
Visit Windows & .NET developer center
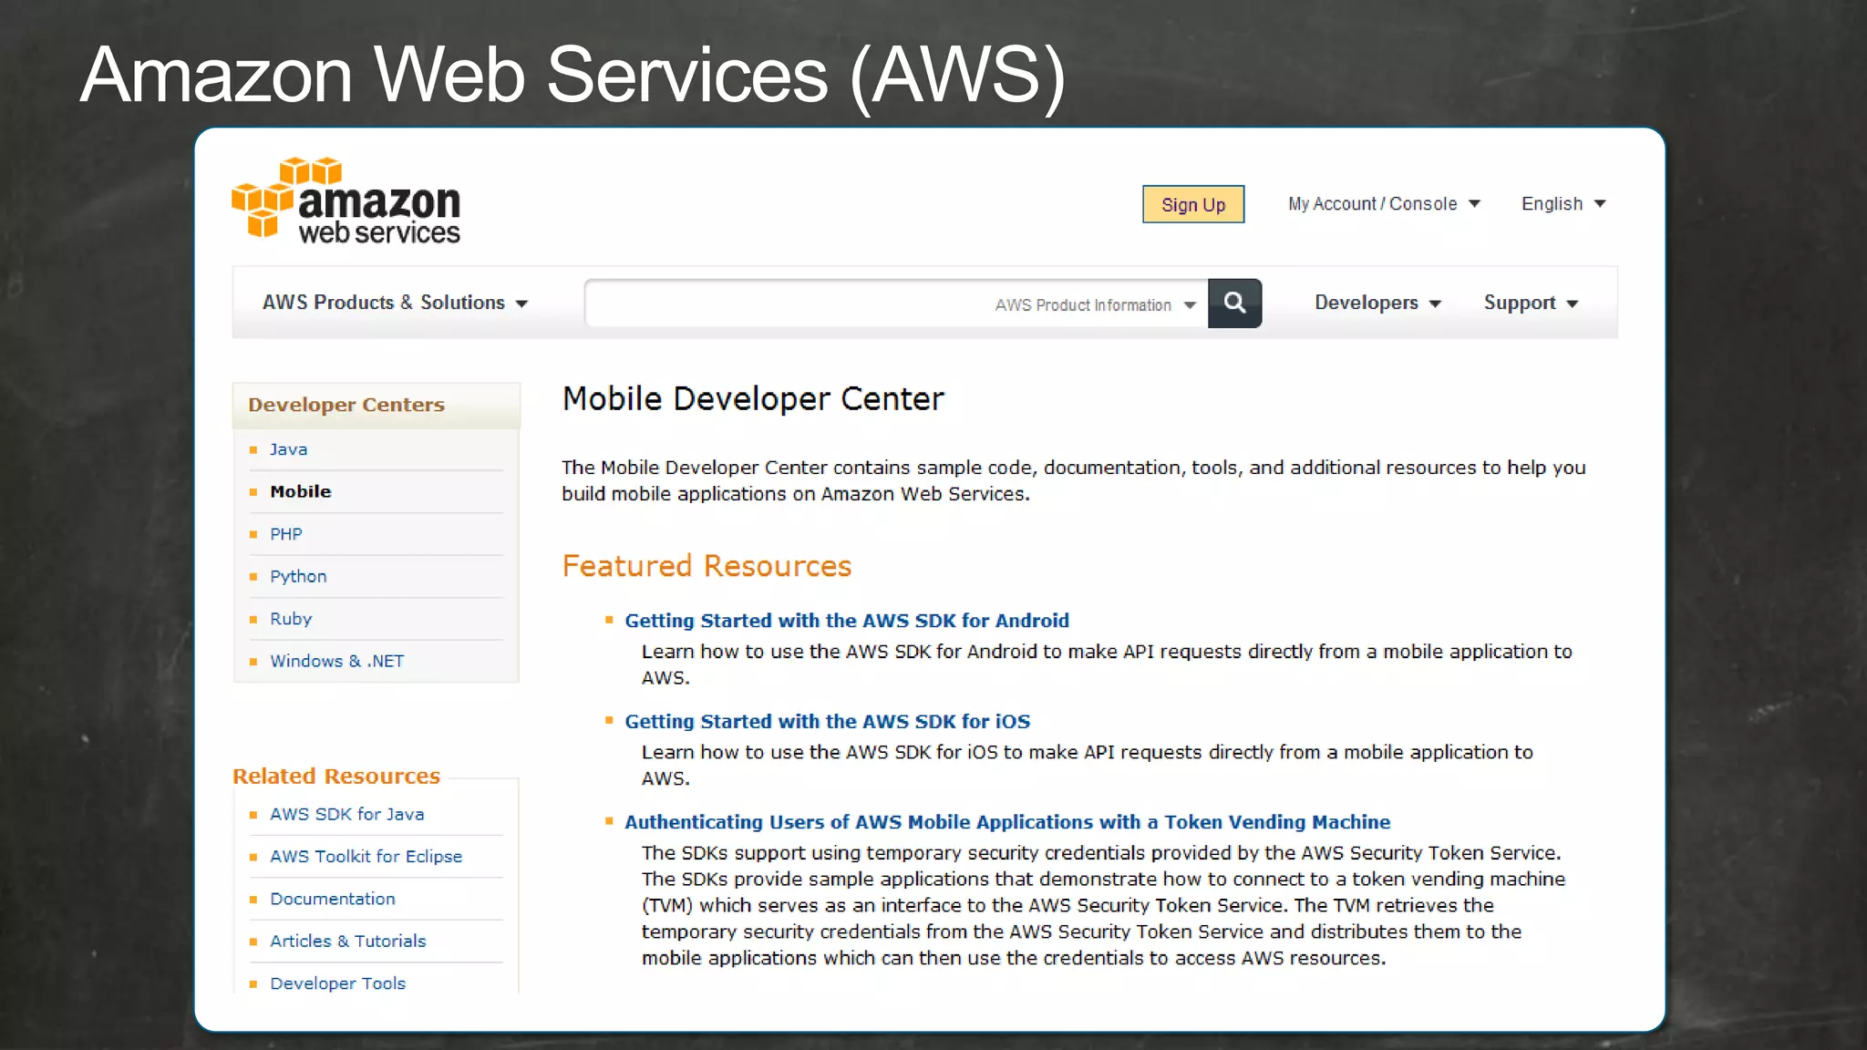point(336,661)
